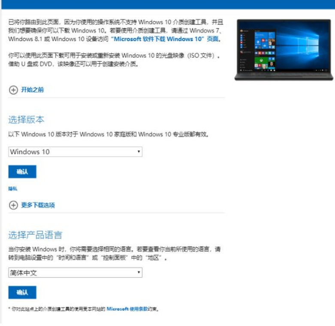Open the Microsoft 使用条款 link
The height and width of the screenshot is (326, 335).
coord(127,309)
